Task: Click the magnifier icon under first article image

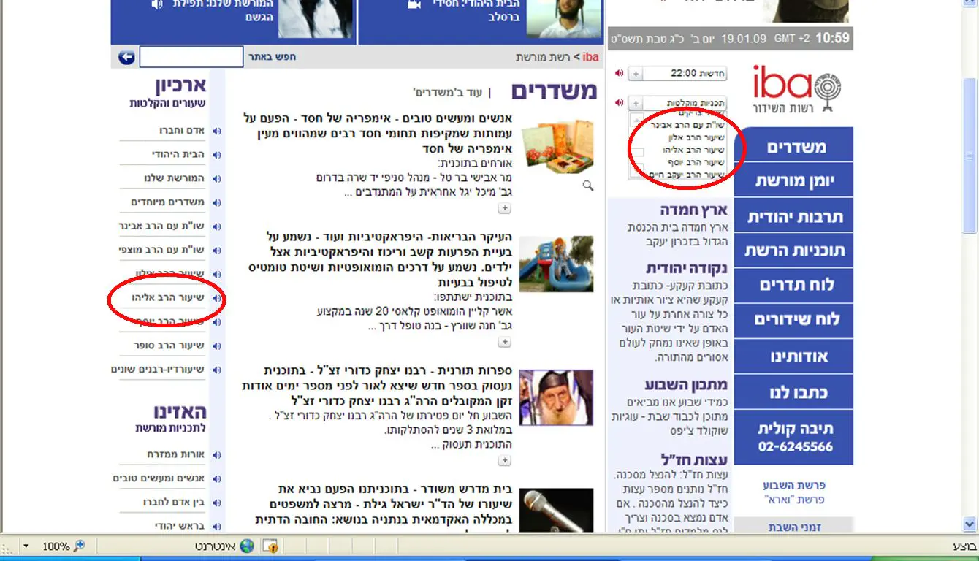Action: point(587,186)
